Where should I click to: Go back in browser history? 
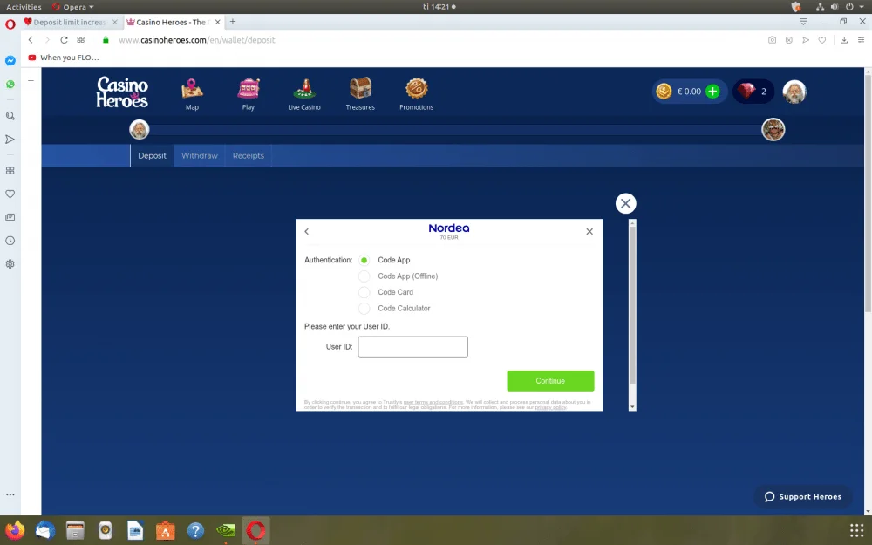(31, 40)
